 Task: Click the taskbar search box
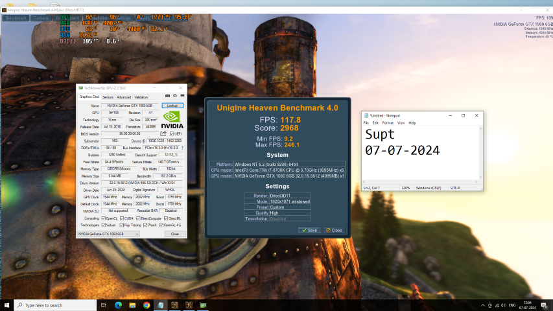[55, 305]
